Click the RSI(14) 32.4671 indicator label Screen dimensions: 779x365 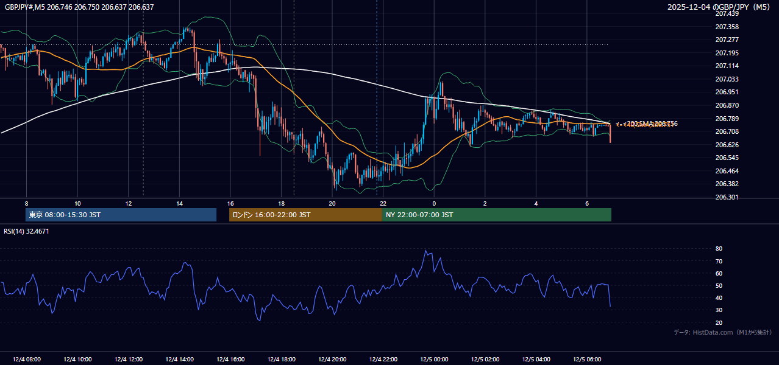[x=27, y=231]
